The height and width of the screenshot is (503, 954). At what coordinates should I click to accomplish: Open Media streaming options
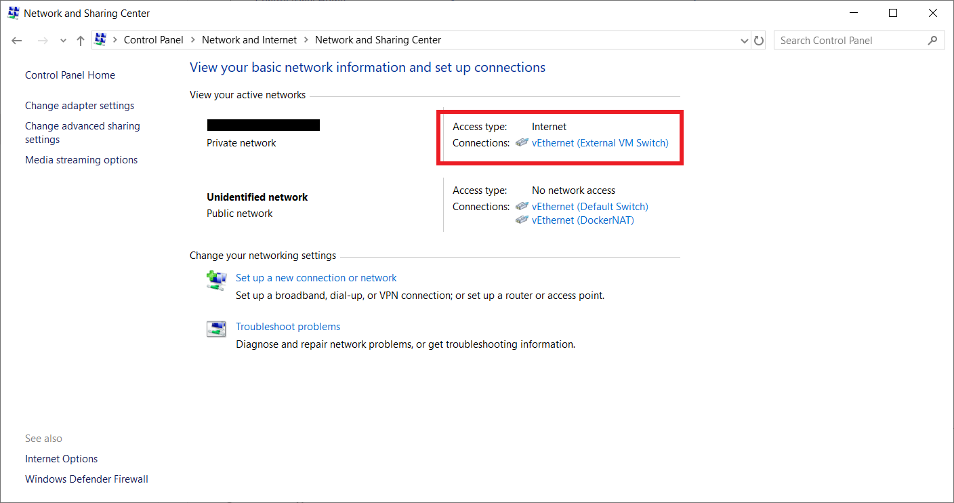click(81, 160)
